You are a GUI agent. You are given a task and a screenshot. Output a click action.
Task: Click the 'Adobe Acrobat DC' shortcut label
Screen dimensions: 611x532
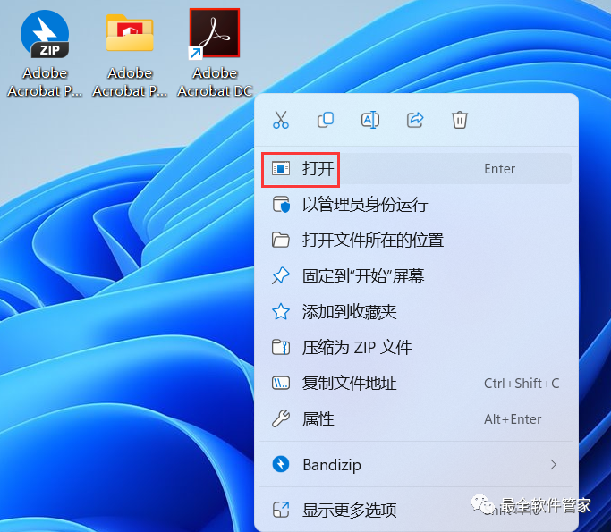215,82
